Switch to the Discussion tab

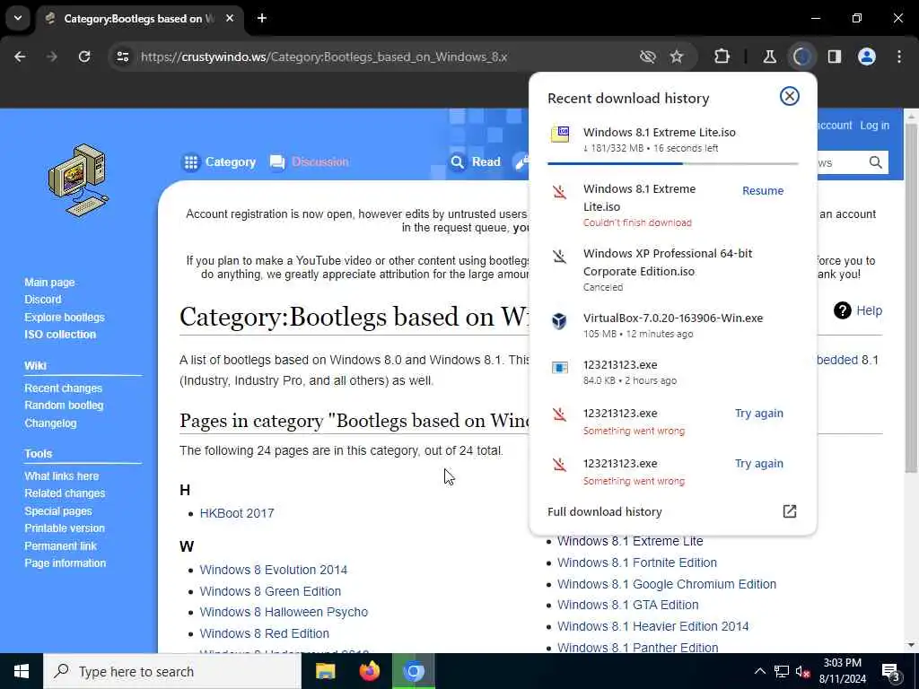pyautogui.click(x=310, y=162)
